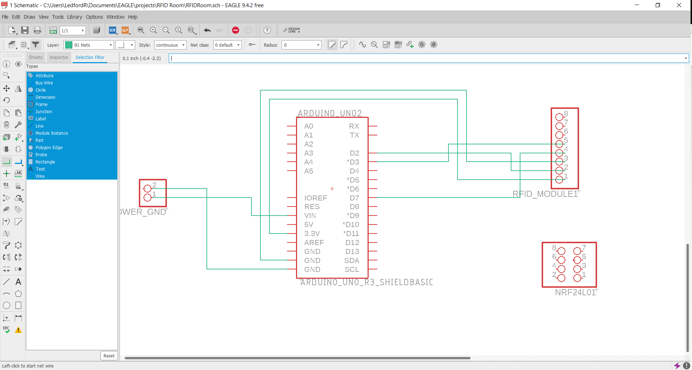Screen dimensions: 692x370
Task: Select the Delete tool
Action: [6, 125]
